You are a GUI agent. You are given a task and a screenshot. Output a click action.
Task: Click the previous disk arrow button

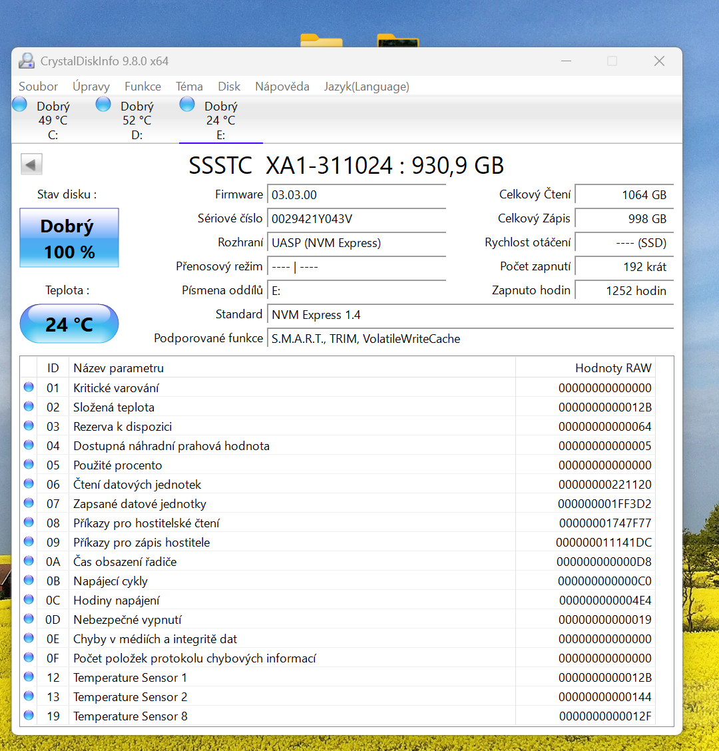(31, 164)
